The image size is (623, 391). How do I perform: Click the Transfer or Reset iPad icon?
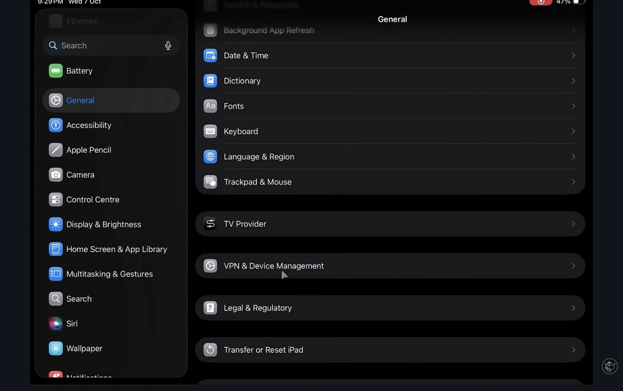(x=210, y=350)
